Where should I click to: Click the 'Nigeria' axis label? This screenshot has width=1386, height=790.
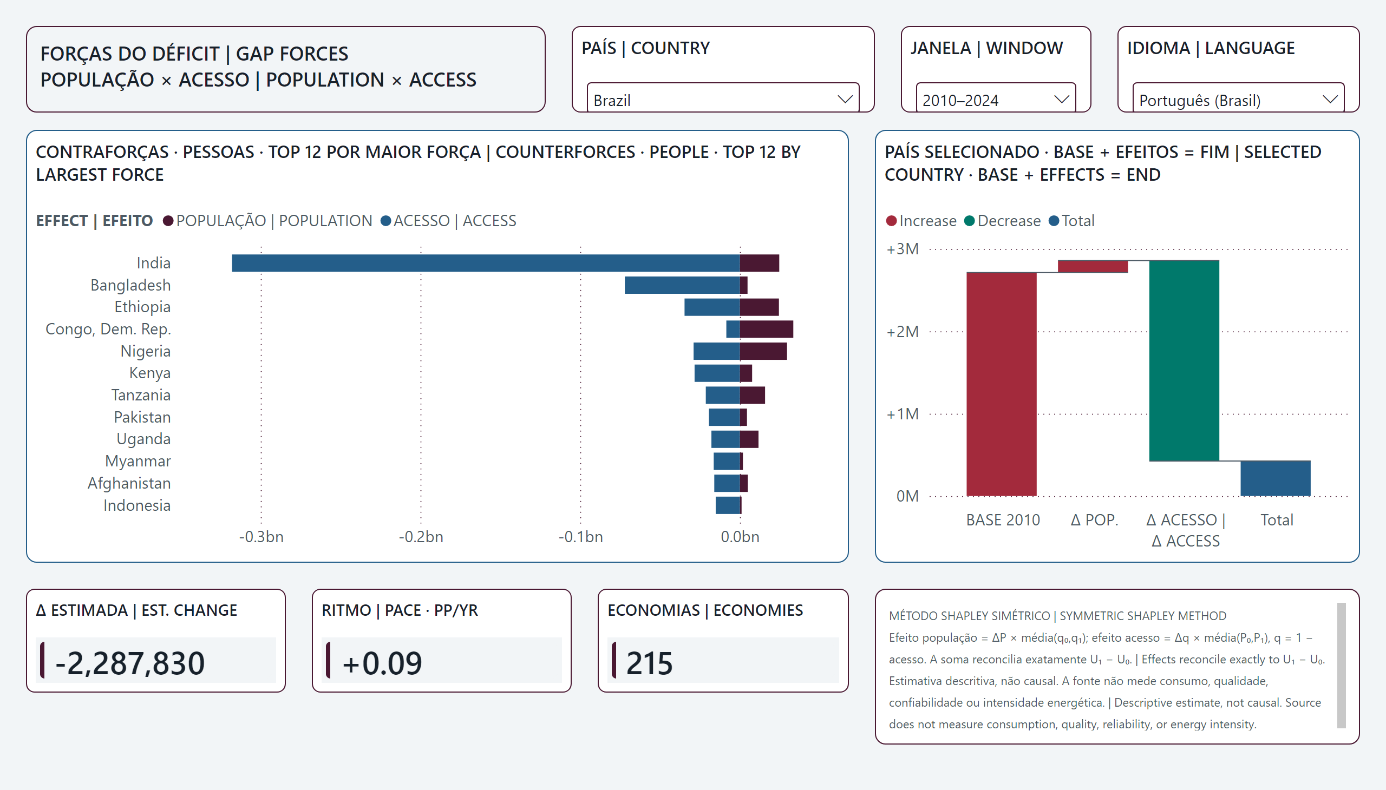tap(146, 351)
